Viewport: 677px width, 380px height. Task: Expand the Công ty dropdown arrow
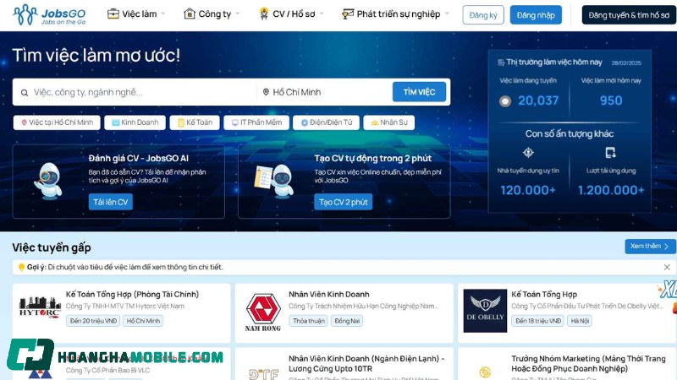pos(238,14)
